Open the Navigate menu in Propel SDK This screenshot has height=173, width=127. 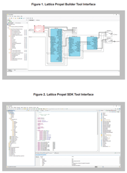pos(19,107)
